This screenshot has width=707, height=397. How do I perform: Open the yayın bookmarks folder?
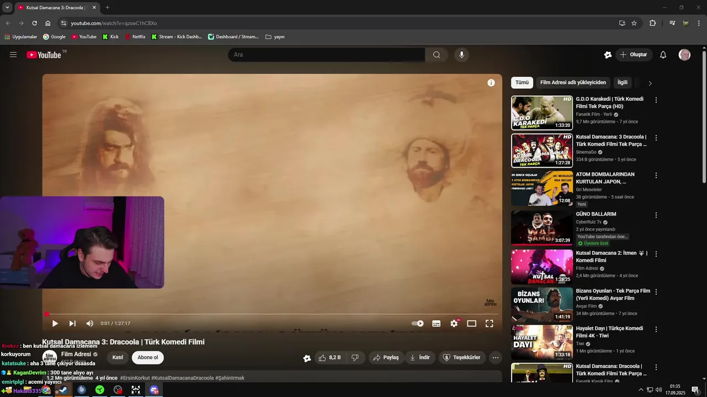tap(275, 37)
